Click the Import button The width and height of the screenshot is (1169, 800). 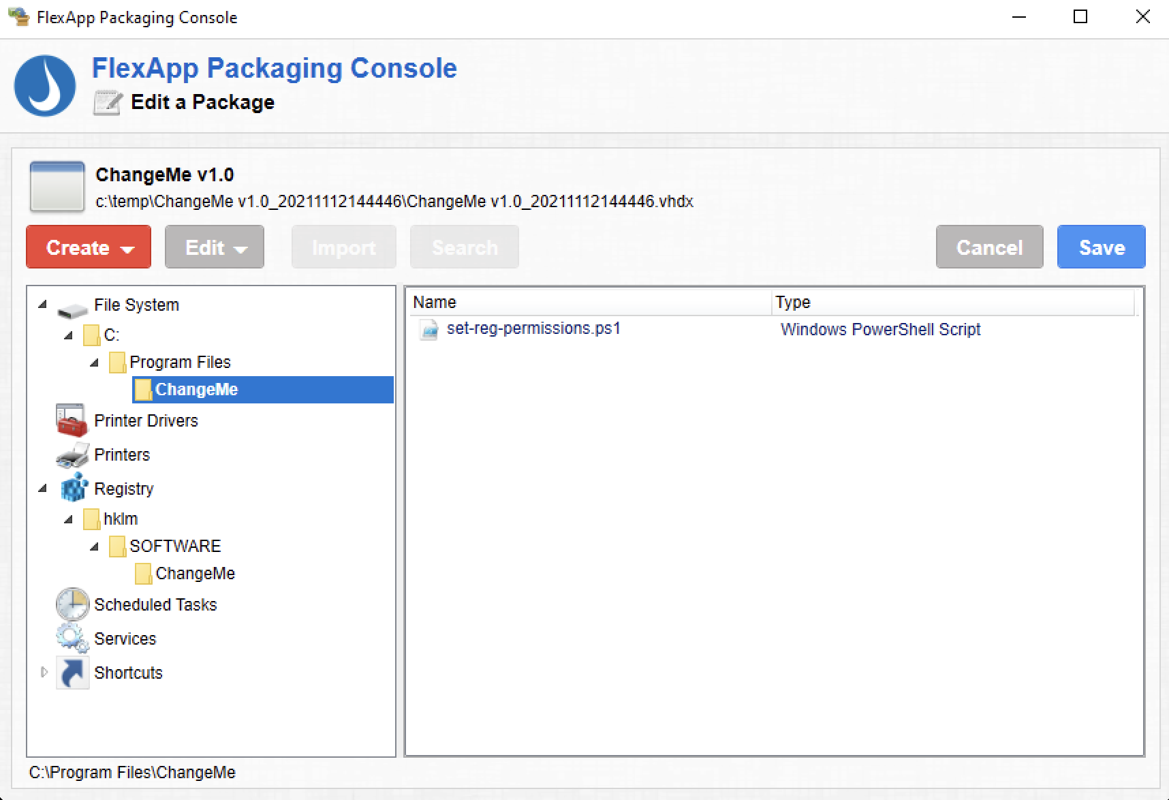click(344, 247)
